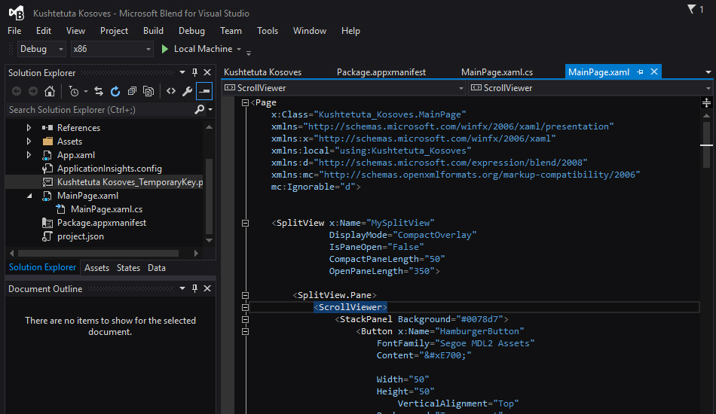Viewport: 716px width, 414px height.
Task: Switch to Package.appxmanifest document tab
Action: [381, 72]
